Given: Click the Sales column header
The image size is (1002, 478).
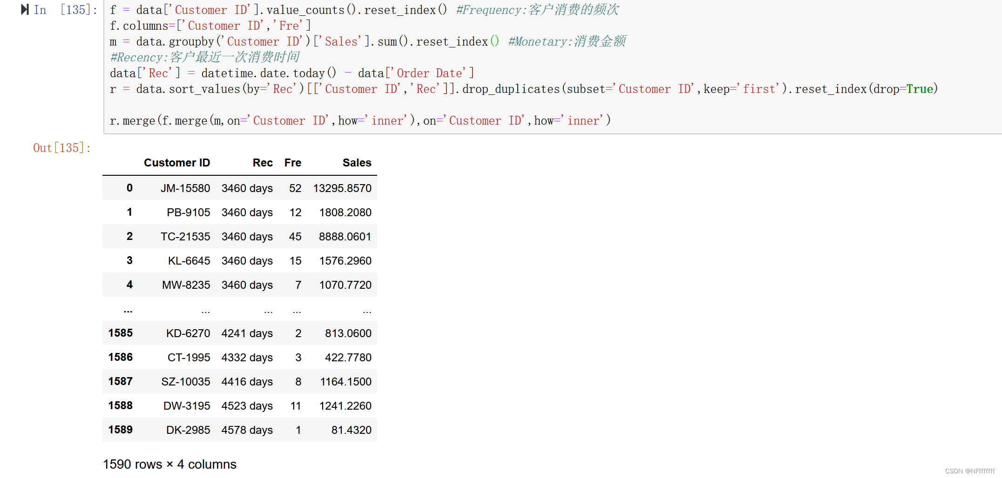Looking at the screenshot, I should click(357, 163).
